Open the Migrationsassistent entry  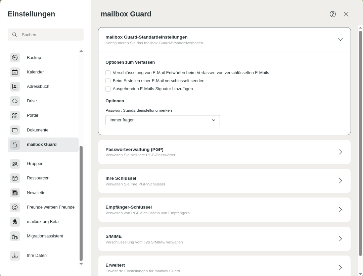coord(43,236)
